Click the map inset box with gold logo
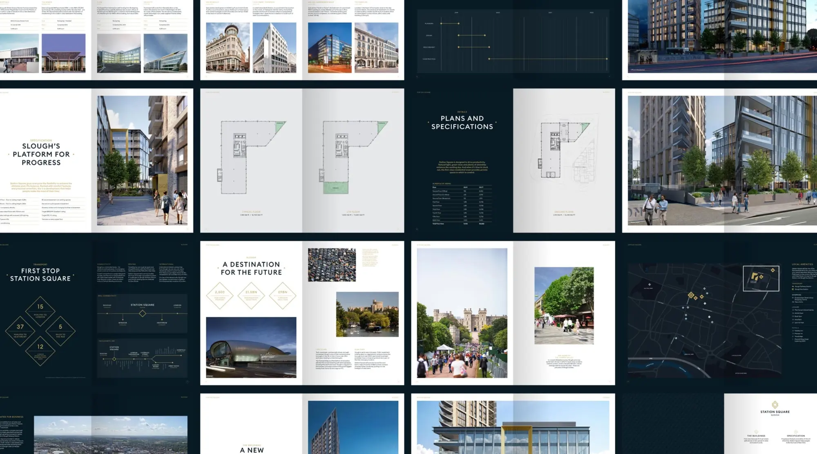 tap(761, 278)
